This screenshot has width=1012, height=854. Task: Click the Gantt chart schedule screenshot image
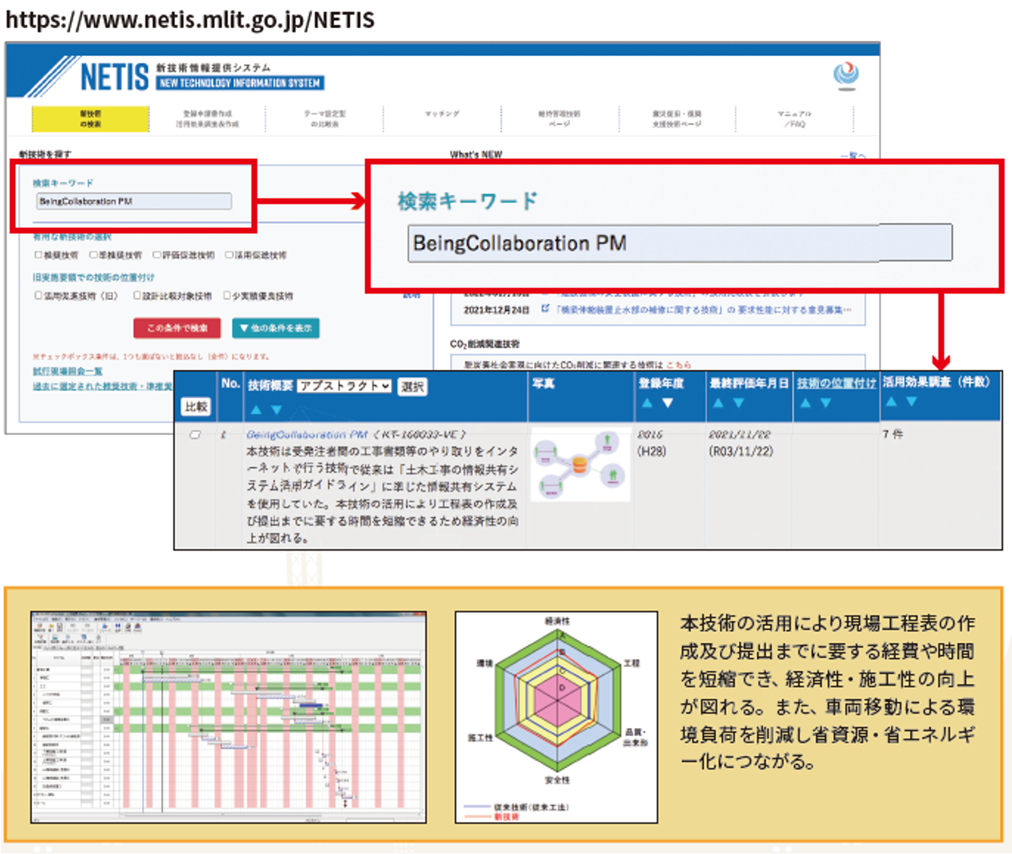click(229, 717)
